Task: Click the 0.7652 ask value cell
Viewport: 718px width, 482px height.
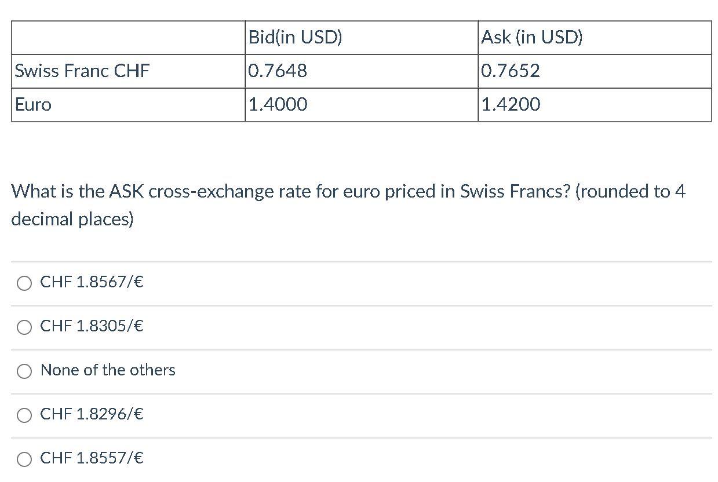Action: click(x=595, y=71)
